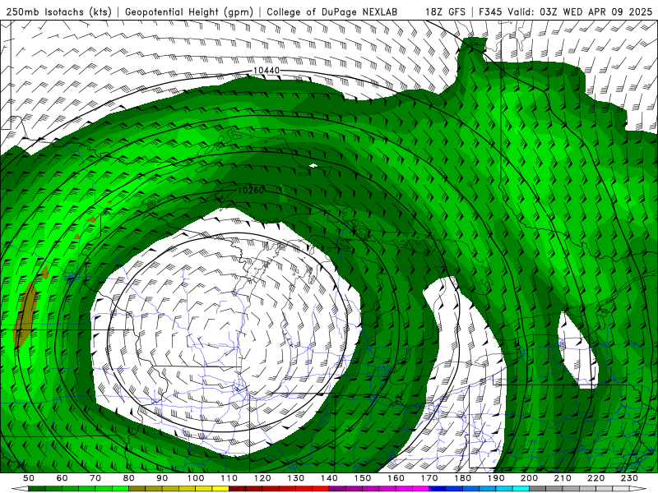Click the 'Geopotential Height (gpm)' title text
658x493 pixels.
coord(189,12)
